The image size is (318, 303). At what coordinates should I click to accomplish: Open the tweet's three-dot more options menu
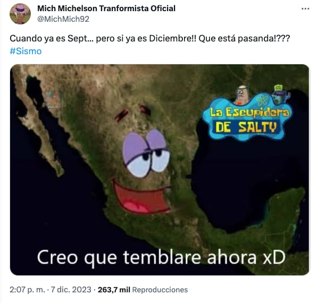click(305, 9)
